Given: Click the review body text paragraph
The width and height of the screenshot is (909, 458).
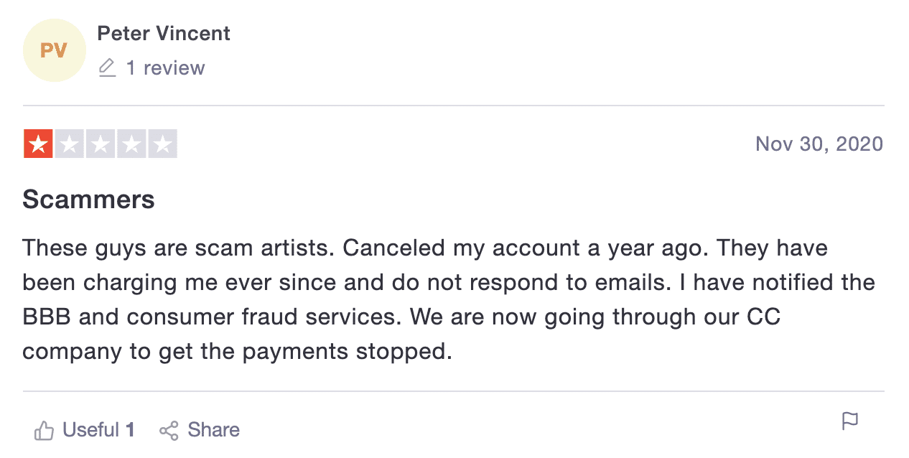Looking at the screenshot, I should 449,300.
